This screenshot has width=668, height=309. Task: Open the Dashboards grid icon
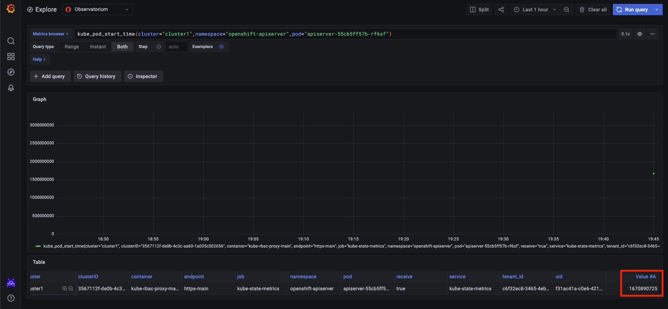(x=11, y=57)
